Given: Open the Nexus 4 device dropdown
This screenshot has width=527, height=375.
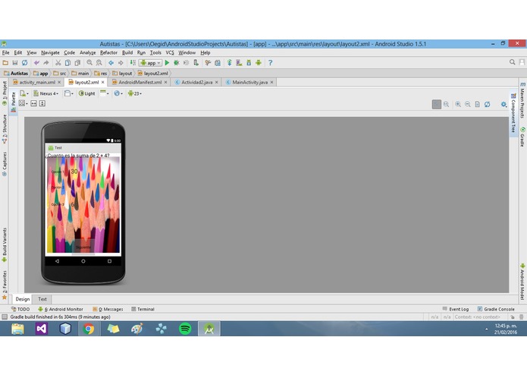Looking at the screenshot, I should [x=46, y=93].
